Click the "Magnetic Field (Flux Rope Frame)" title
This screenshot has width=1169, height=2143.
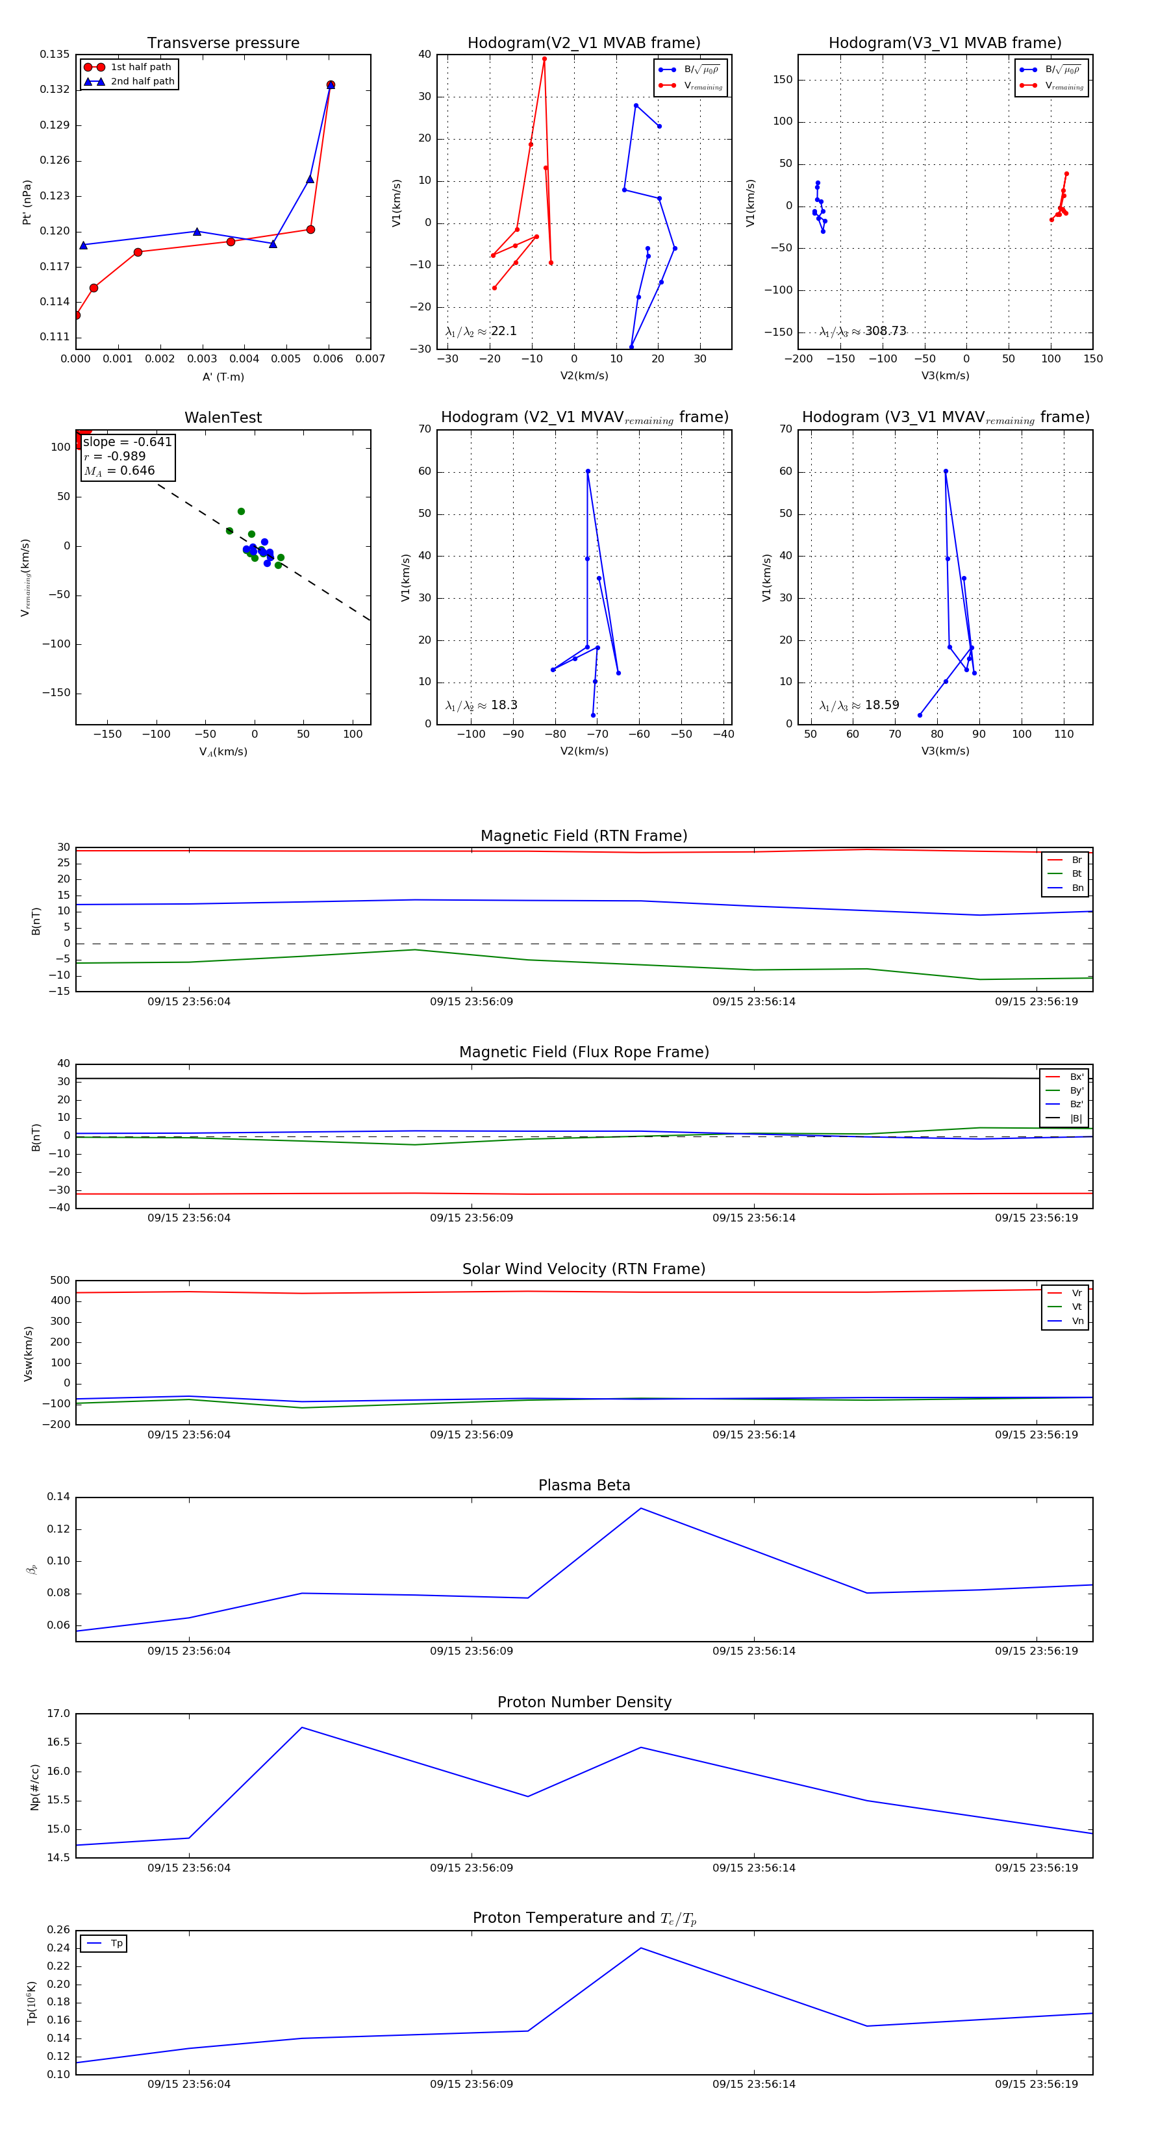(x=584, y=1053)
